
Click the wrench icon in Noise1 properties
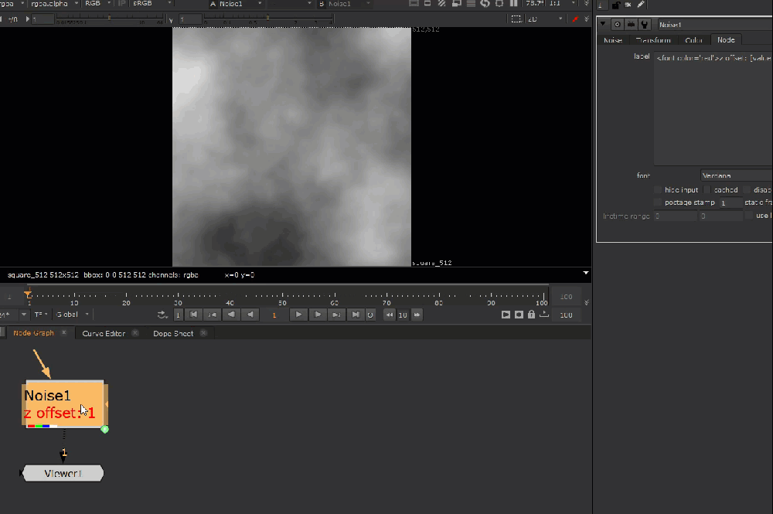pyautogui.click(x=644, y=25)
